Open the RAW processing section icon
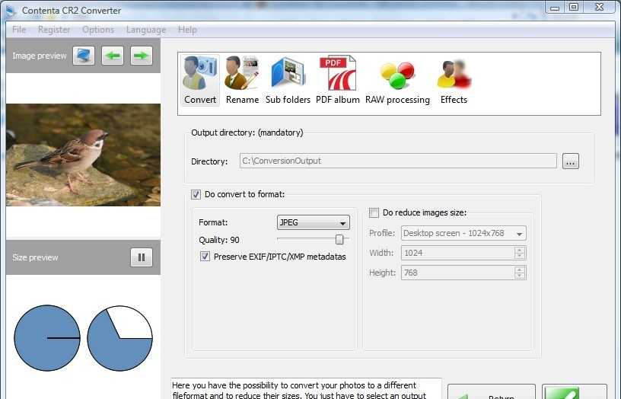Viewport: 621px width, 399px height. (x=397, y=81)
